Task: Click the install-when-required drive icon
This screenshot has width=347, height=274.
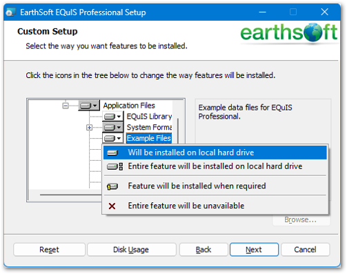Action: 112,186
